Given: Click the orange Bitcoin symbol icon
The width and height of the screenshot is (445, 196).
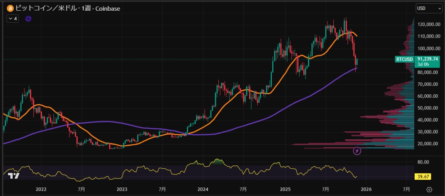Looking at the screenshot, I should 10,8.
